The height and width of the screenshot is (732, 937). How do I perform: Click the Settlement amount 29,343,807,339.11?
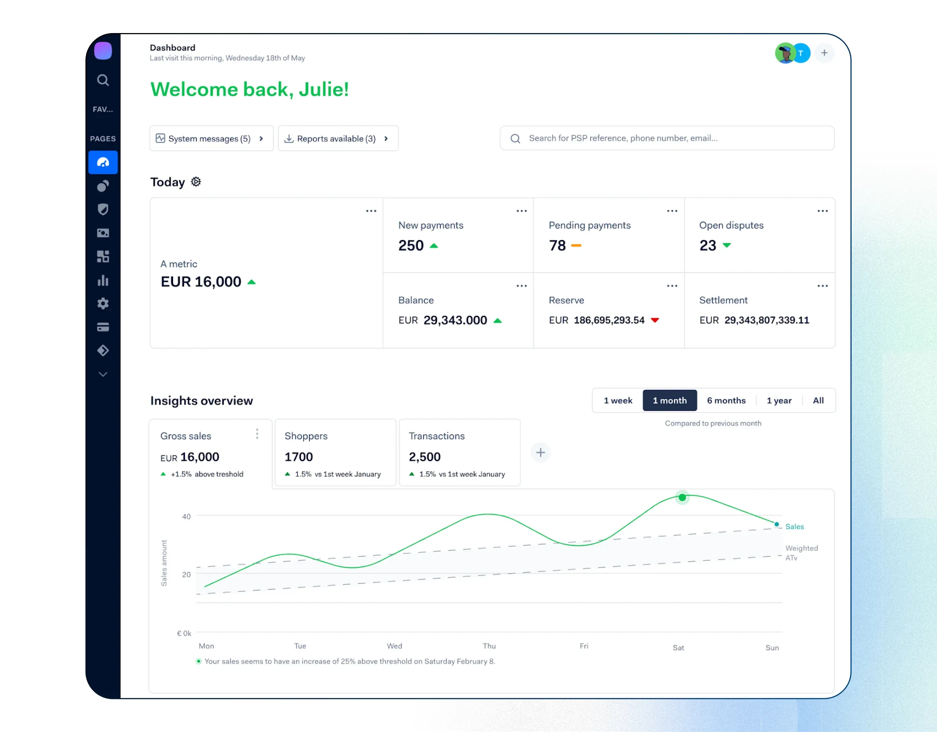pos(767,320)
